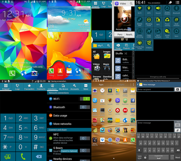Tap the 123 Sym key on keyboard
Image resolution: width=181 pixels, height=161 pixels.
[139, 157]
